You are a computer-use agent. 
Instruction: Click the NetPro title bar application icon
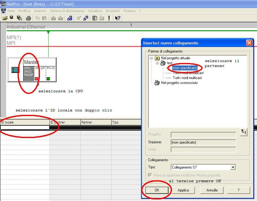point(3,4)
